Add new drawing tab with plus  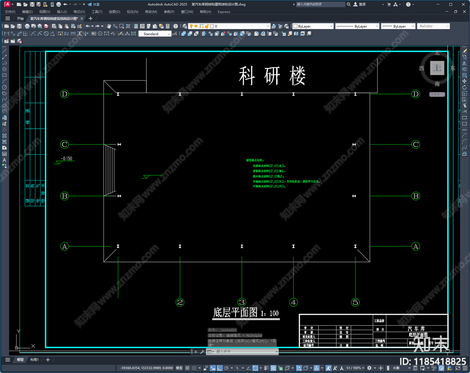point(90,19)
